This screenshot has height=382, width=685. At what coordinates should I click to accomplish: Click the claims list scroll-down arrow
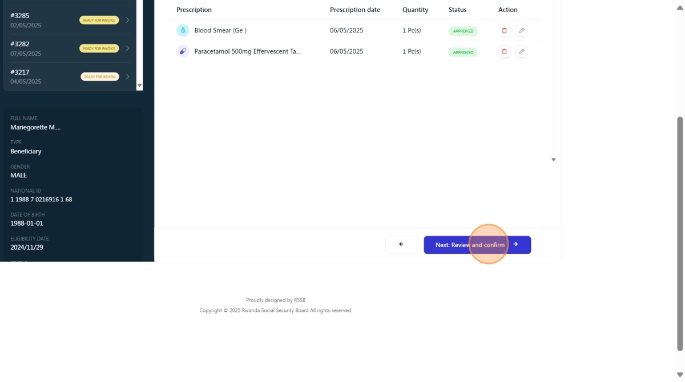coord(139,86)
